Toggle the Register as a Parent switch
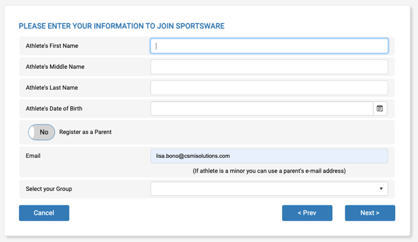 pos(42,132)
